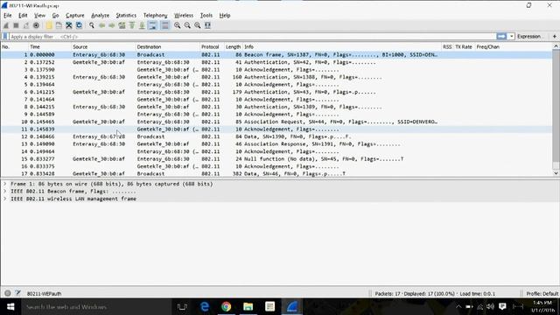Open the Statistics menu
This screenshot has width=560, height=315.
126,16
